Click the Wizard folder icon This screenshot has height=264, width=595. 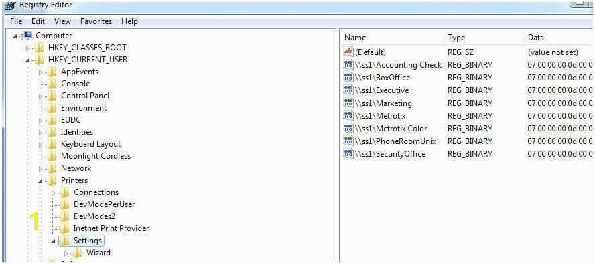pos(78,253)
